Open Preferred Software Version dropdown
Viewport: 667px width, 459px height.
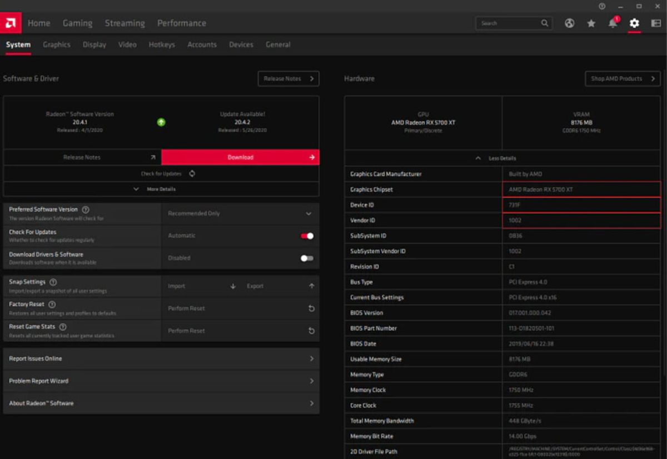[x=240, y=214]
